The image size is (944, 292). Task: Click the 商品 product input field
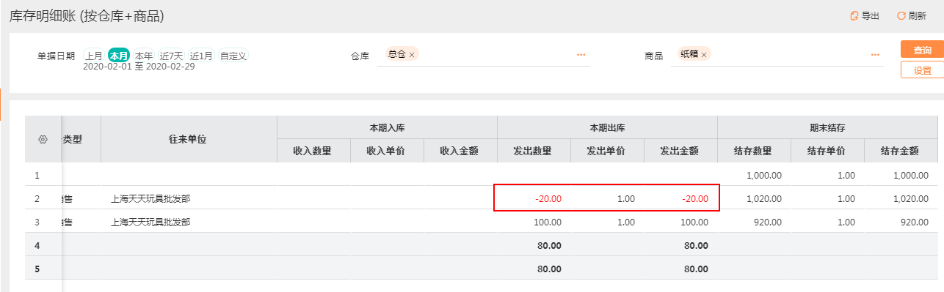click(x=777, y=55)
